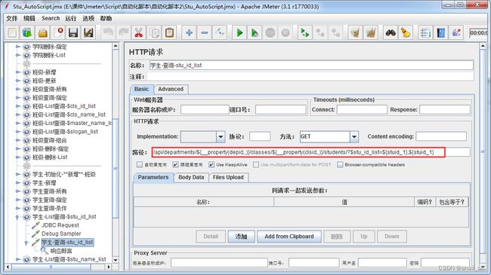The image size is (491, 275).
Task: Open the 方法 GET method dropdown
Action: pos(354,136)
